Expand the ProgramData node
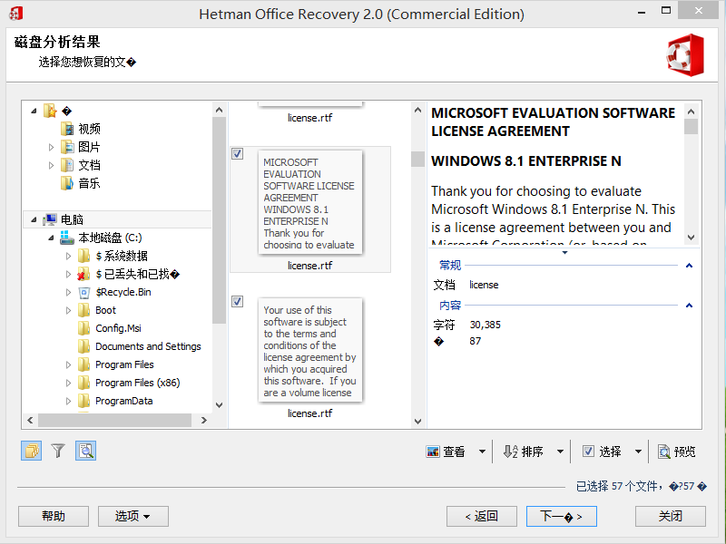The width and height of the screenshot is (726, 544). 69,401
